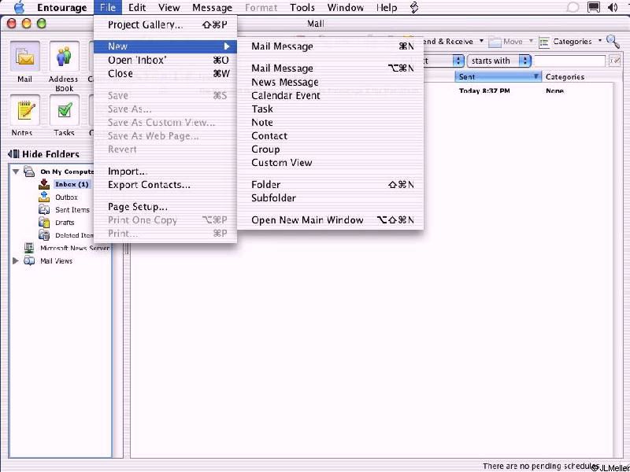Choose Page Setup from File menu
630x472 pixels.
coord(165,207)
